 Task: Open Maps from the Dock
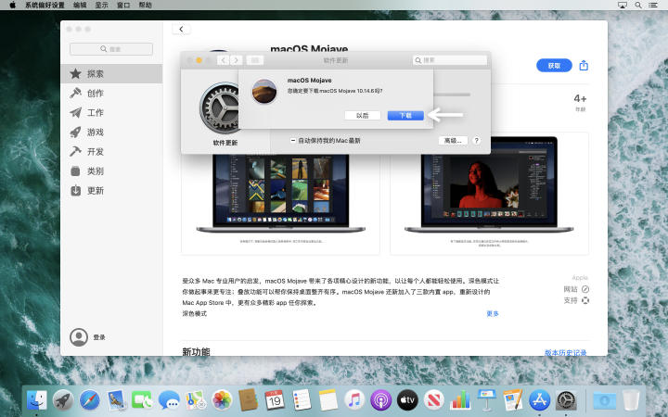(196, 400)
